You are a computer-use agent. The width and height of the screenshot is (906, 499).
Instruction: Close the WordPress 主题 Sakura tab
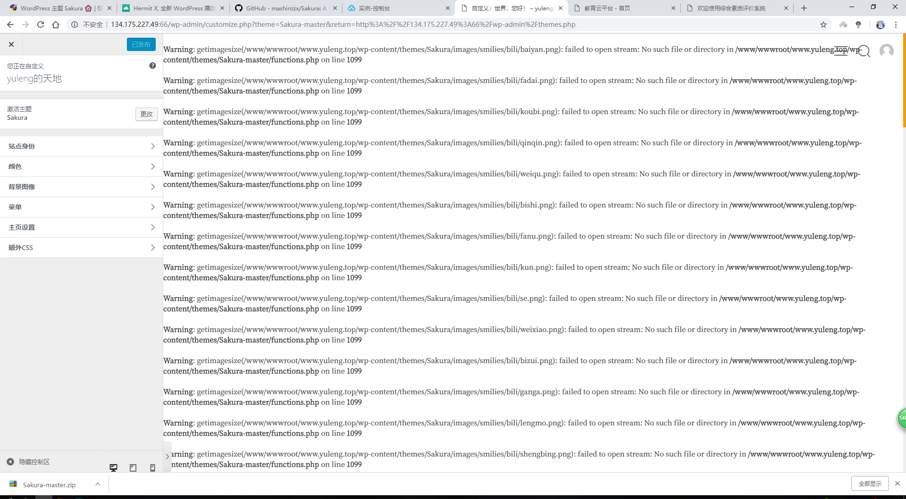click(x=109, y=8)
